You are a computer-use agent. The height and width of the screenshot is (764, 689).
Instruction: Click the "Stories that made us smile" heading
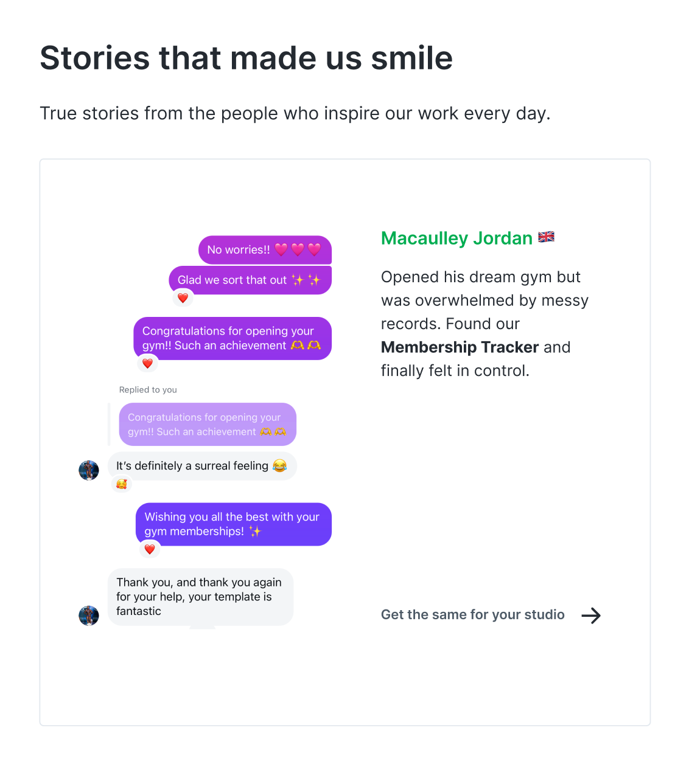coord(247,58)
